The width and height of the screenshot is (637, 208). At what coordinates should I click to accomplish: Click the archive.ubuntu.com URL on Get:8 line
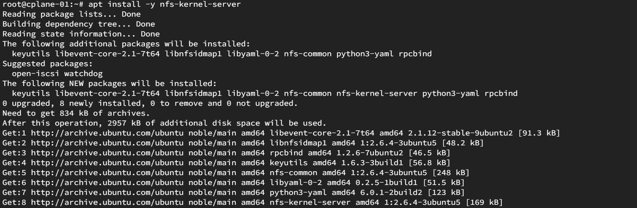107,202
